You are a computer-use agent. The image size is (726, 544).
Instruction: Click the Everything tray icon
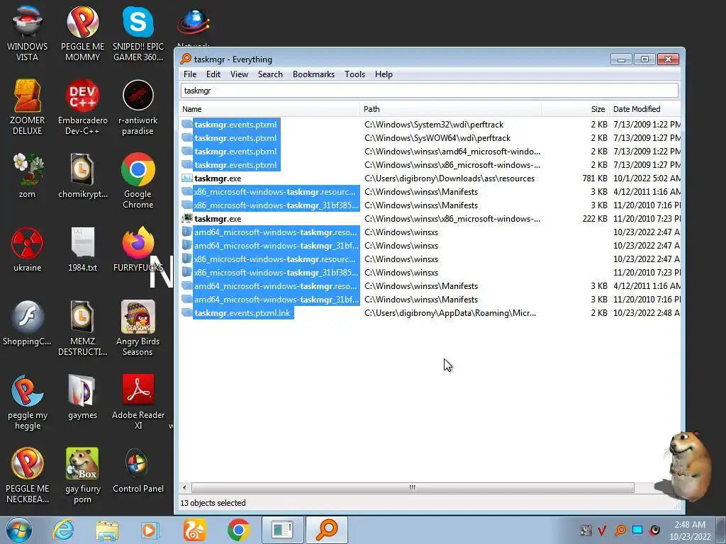(x=620, y=530)
